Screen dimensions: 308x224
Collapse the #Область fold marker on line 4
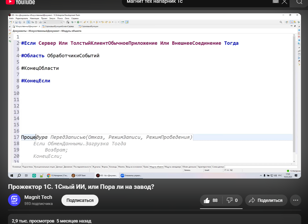[20, 55]
